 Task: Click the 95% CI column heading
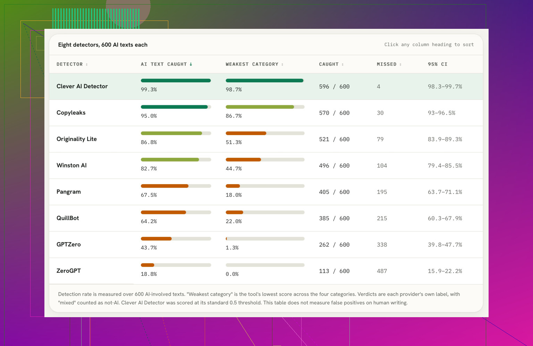click(438, 64)
